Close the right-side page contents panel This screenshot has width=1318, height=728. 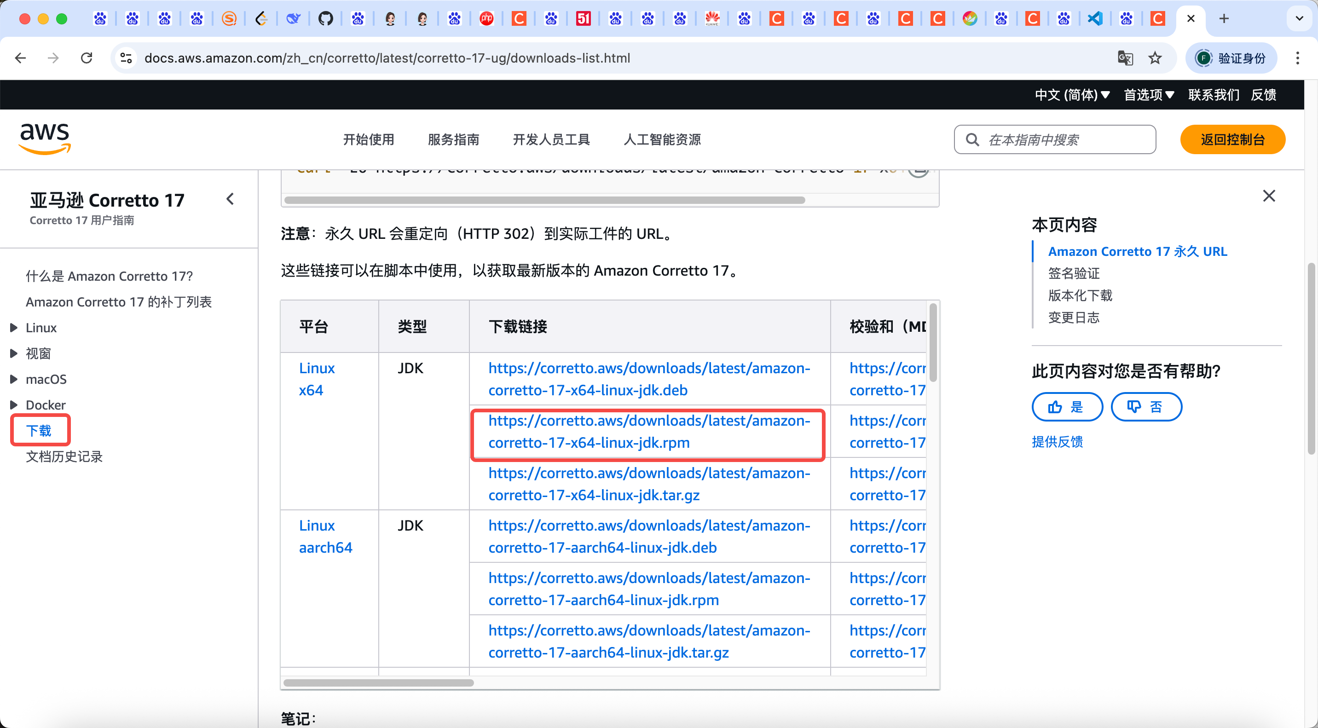(1268, 196)
